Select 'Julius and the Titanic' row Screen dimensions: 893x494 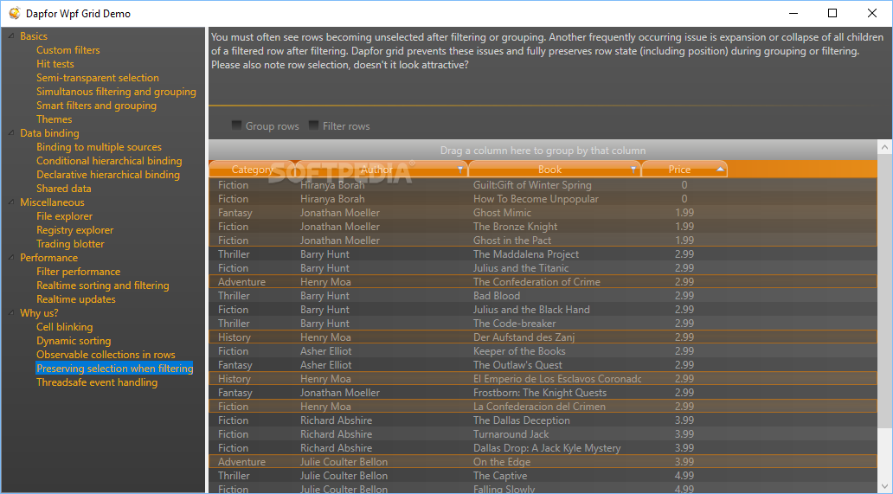tap(543, 268)
